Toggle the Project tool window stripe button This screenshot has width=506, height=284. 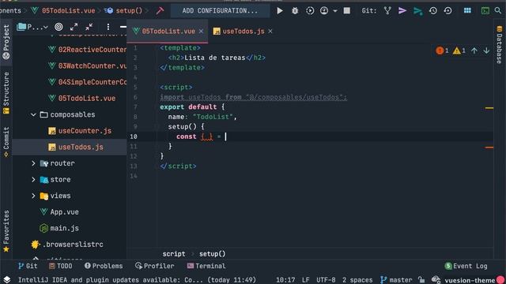pyautogui.click(x=6, y=42)
